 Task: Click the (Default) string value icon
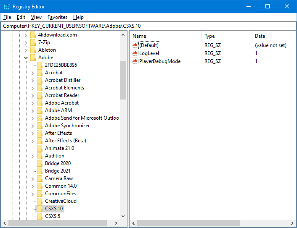point(135,45)
